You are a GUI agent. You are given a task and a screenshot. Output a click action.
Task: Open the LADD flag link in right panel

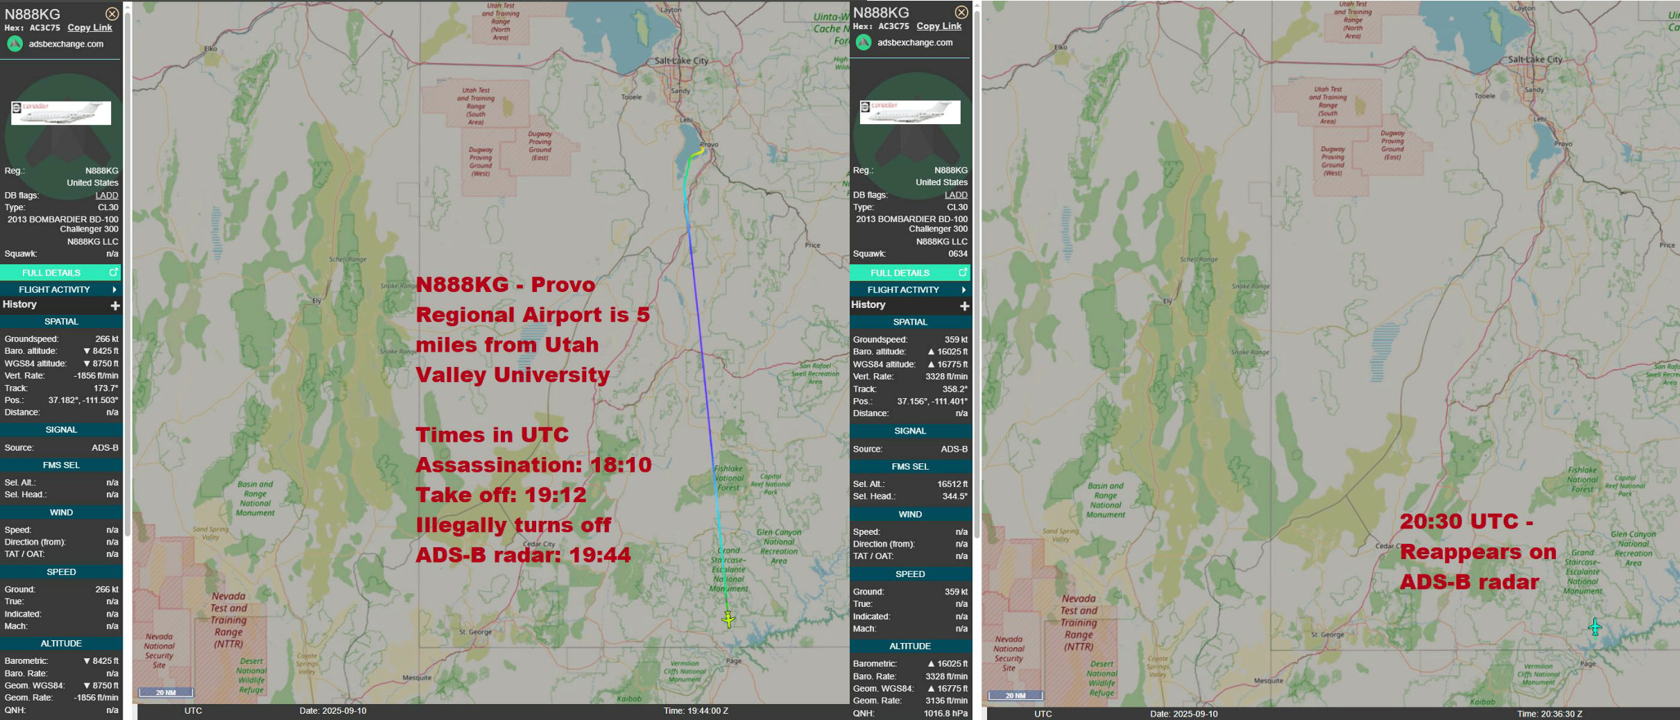click(x=956, y=195)
